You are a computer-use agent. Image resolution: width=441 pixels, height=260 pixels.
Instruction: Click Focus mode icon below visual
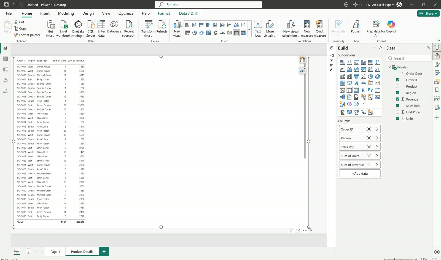[x=298, y=231]
